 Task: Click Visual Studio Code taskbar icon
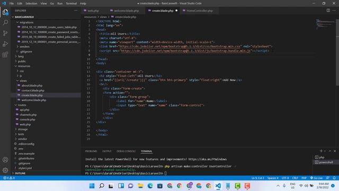pos(218,186)
